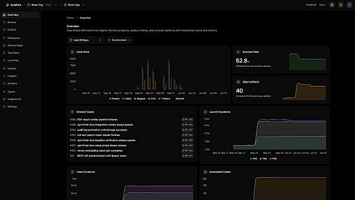Click the Insights lightbulb icon in sidebar
The height and width of the screenshot is (200, 355).
tap(4, 76)
